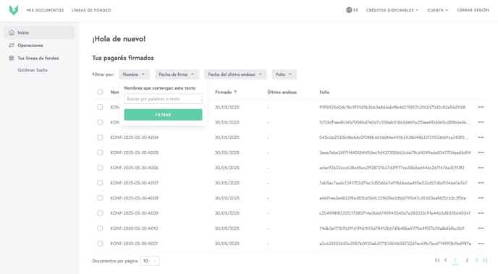Change documents per page dropdown

(x=150, y=261)
